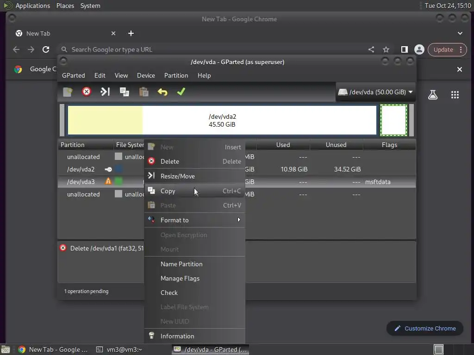474x355 pixels.
Task: Expand the Format to submenu
Action: coord(195,220)
